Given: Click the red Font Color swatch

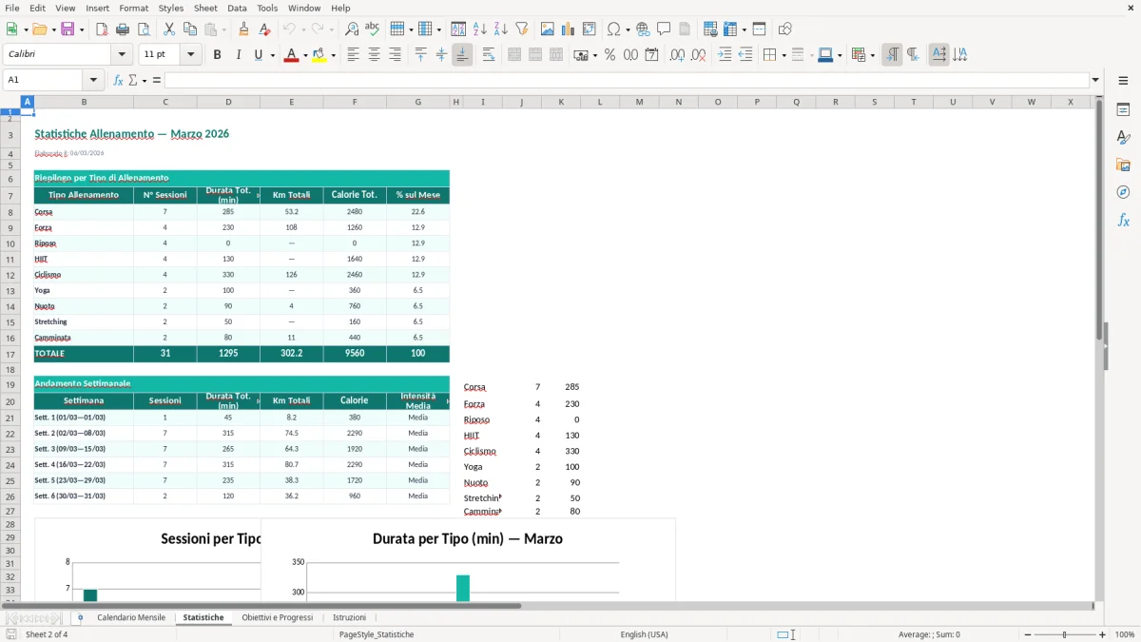Looking at the screenshot, I should coord(290,55).
